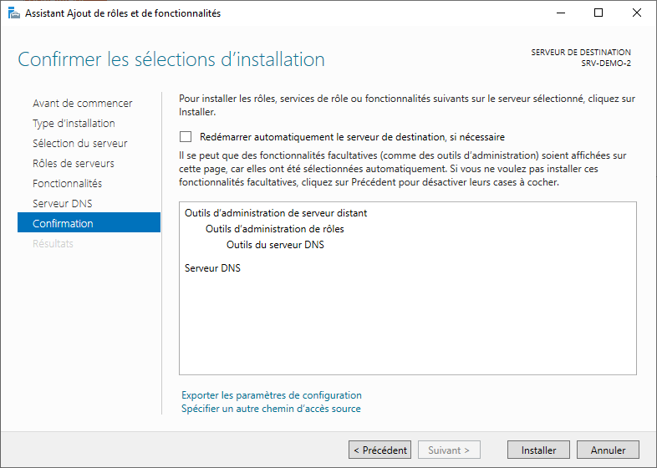Minimize the wizard window
657x468 pixels.
560,13
